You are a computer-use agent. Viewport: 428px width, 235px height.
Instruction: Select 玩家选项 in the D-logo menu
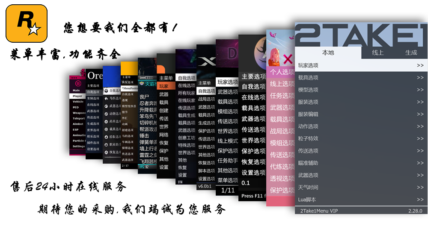[227, 82]
